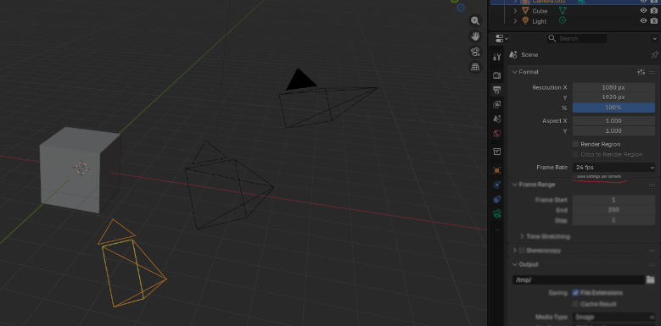Open the View Layer properties tab
The width and height of the screenshot is (661, 326).
tap(497, 104)
